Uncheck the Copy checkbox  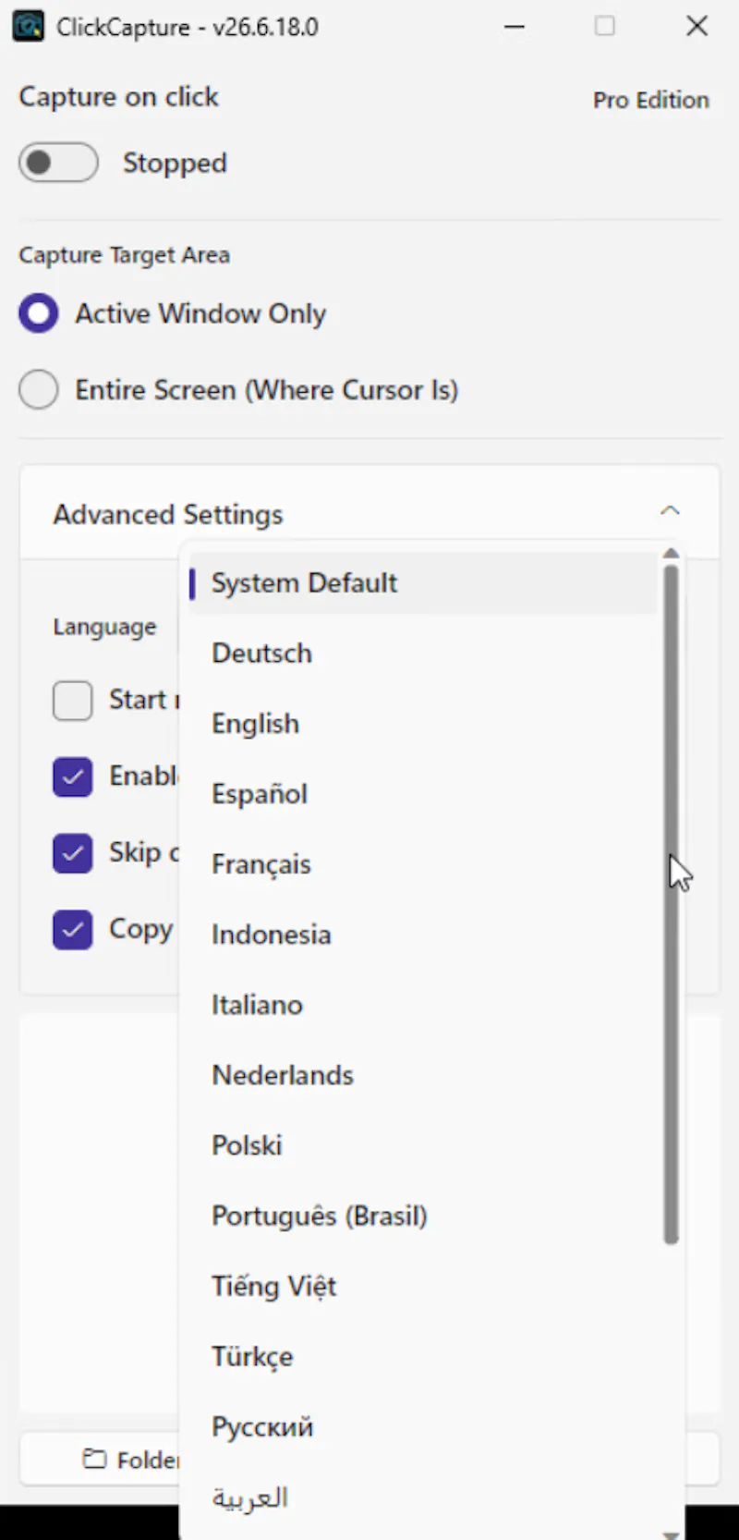pos(72,930)
